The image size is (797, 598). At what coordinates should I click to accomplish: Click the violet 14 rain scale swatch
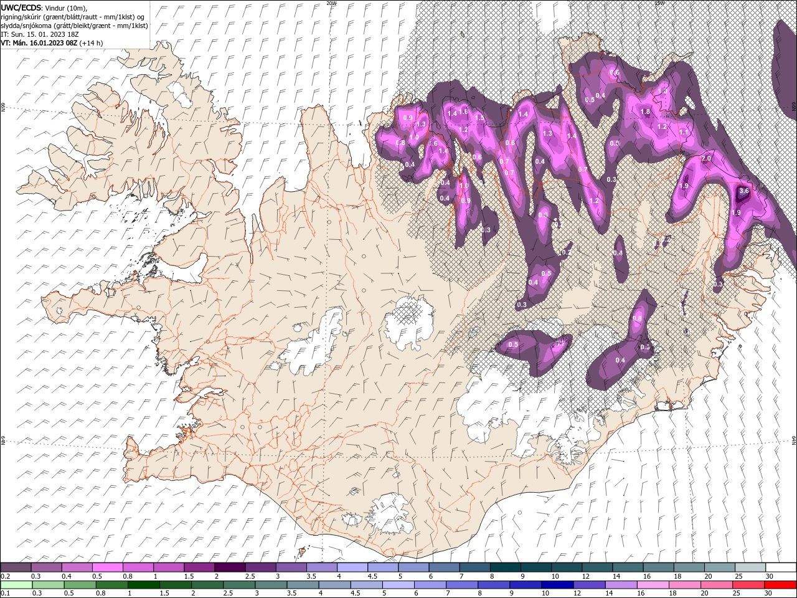(621, 585)
